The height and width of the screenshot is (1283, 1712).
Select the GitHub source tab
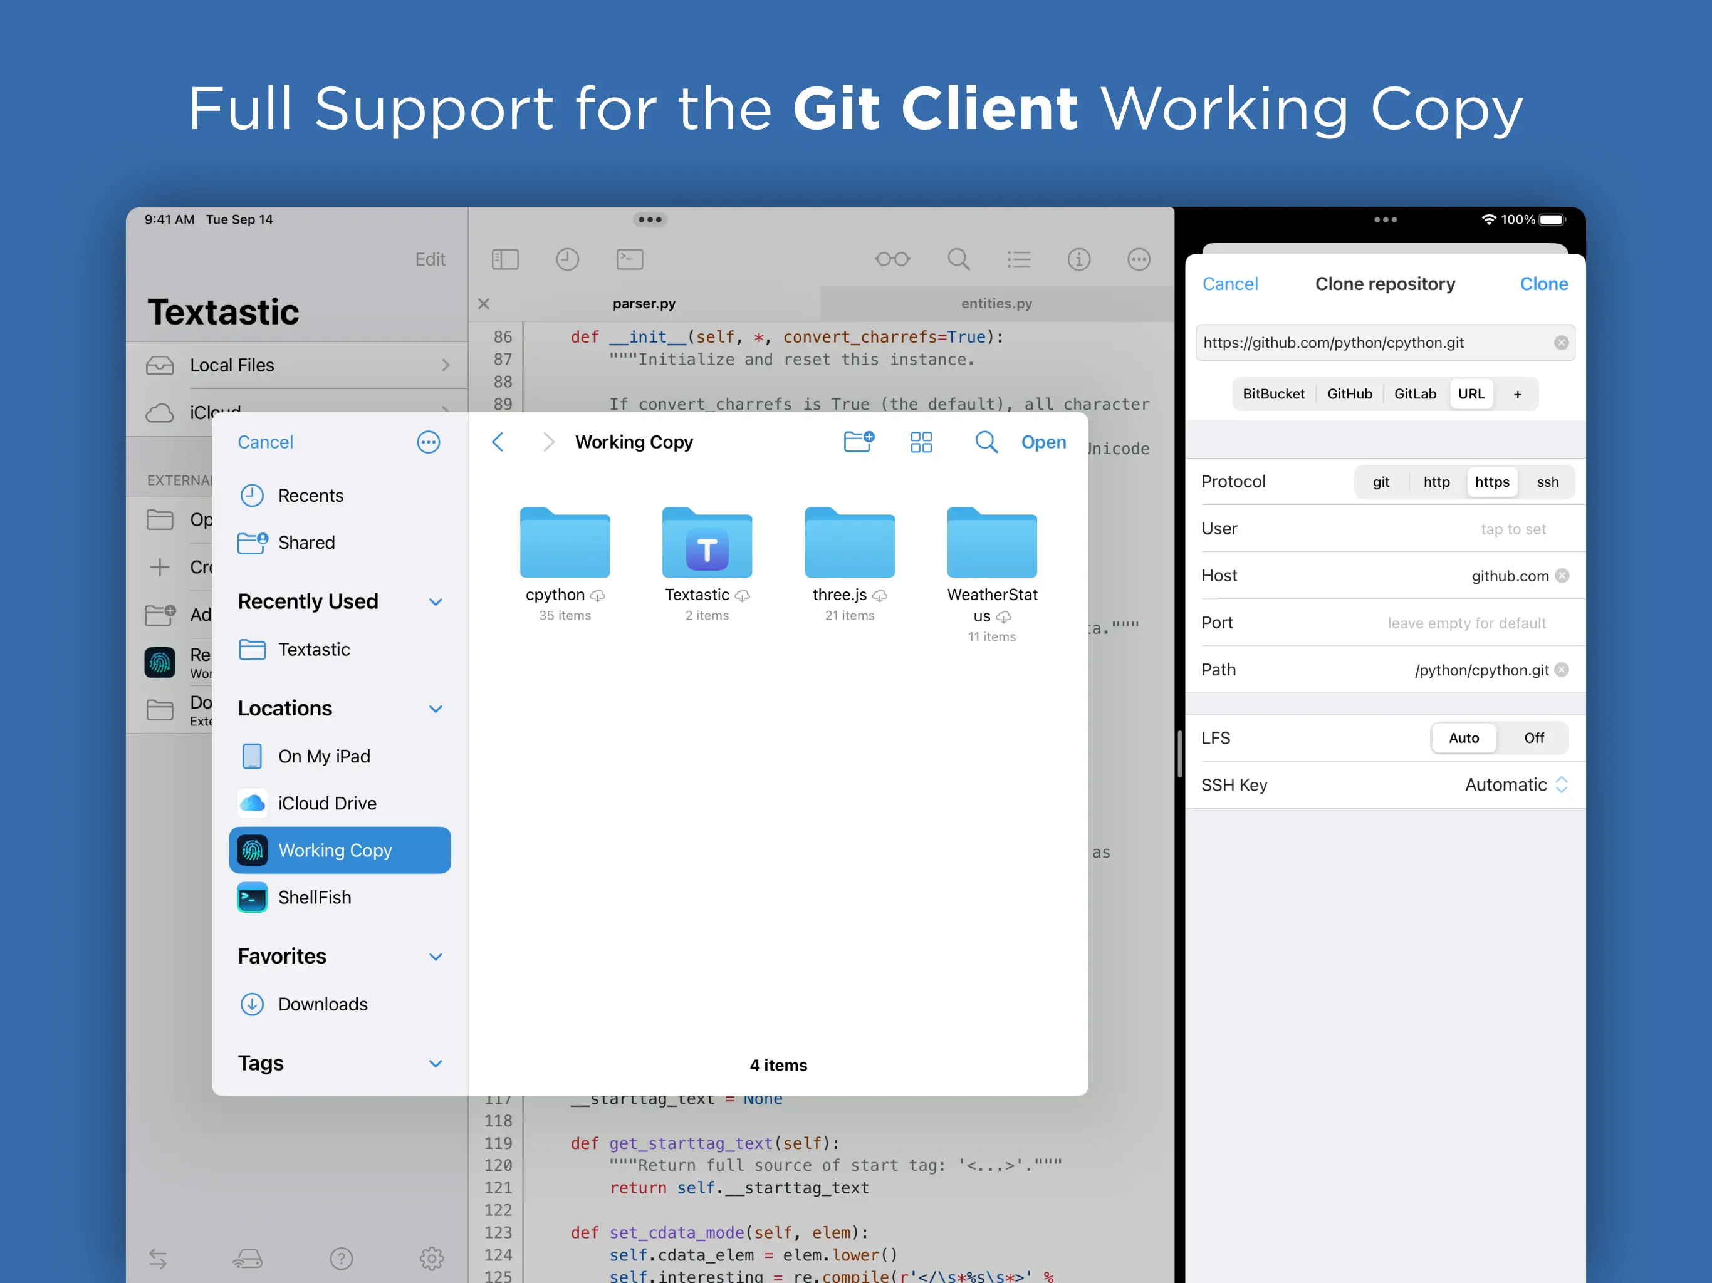(1349, 394)
